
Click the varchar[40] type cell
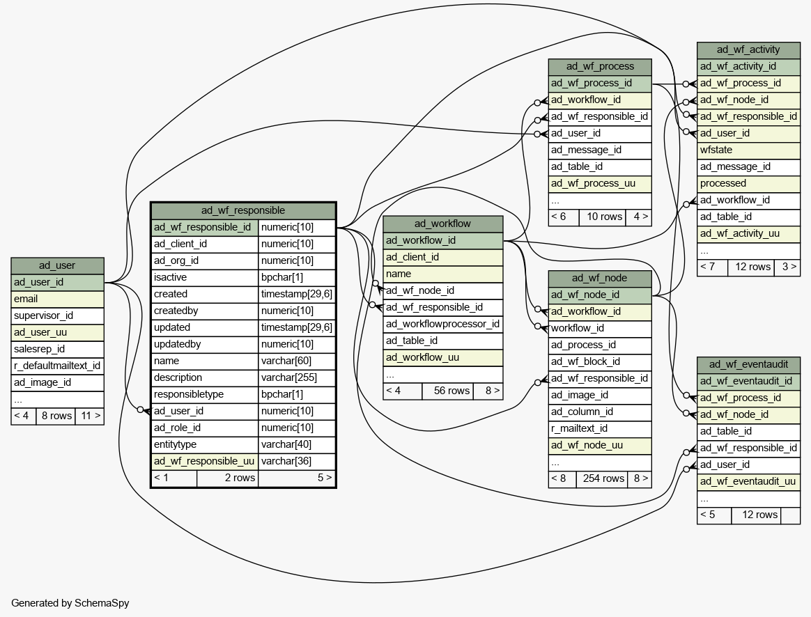[297, 444]
